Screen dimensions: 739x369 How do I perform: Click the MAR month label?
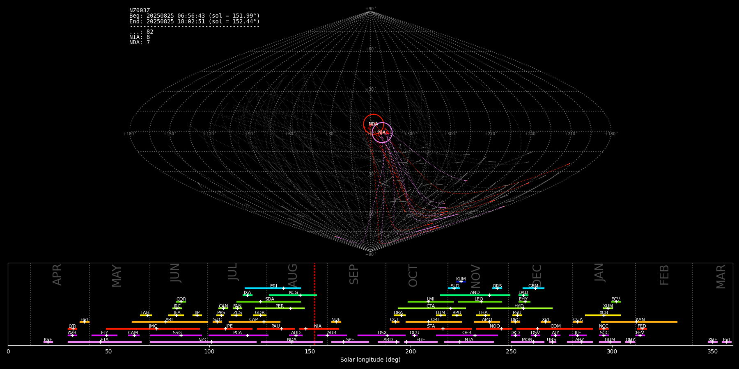tap(721, 277)
